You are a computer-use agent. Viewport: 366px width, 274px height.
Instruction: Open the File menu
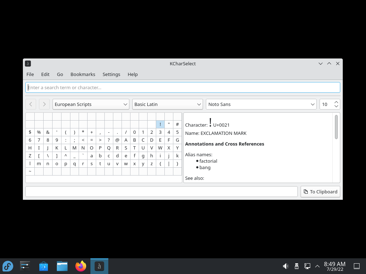click(x=30, y=74)
